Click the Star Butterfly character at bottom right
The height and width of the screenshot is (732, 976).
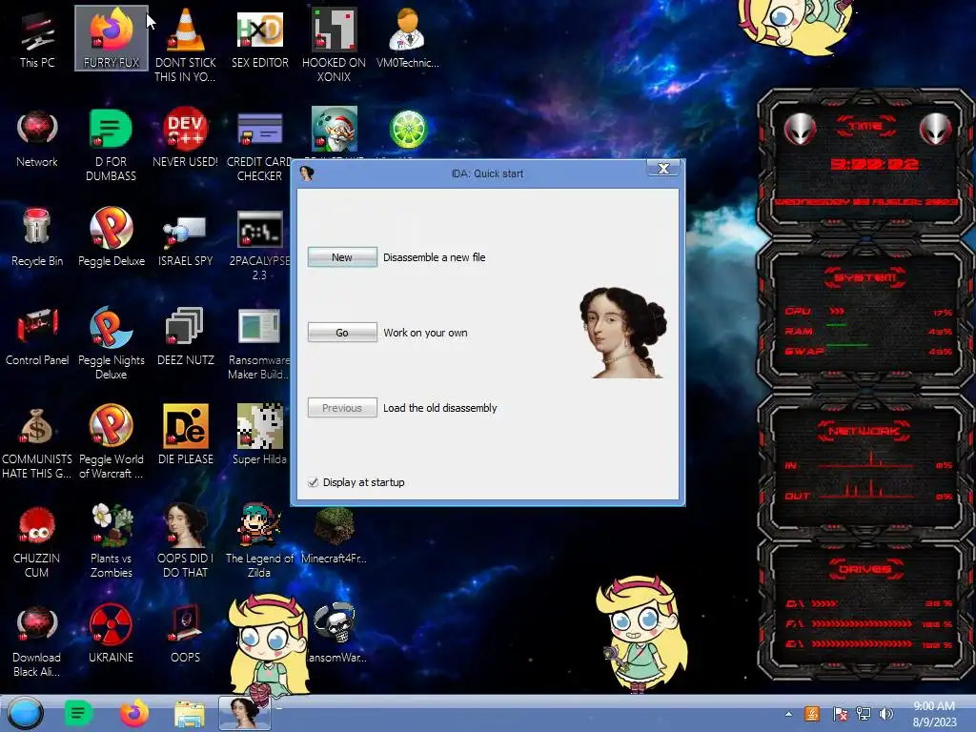pyautogui.click(x=641, y=635)
